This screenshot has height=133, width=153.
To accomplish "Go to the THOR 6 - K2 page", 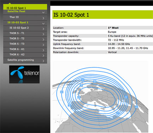I will [17, 54].
